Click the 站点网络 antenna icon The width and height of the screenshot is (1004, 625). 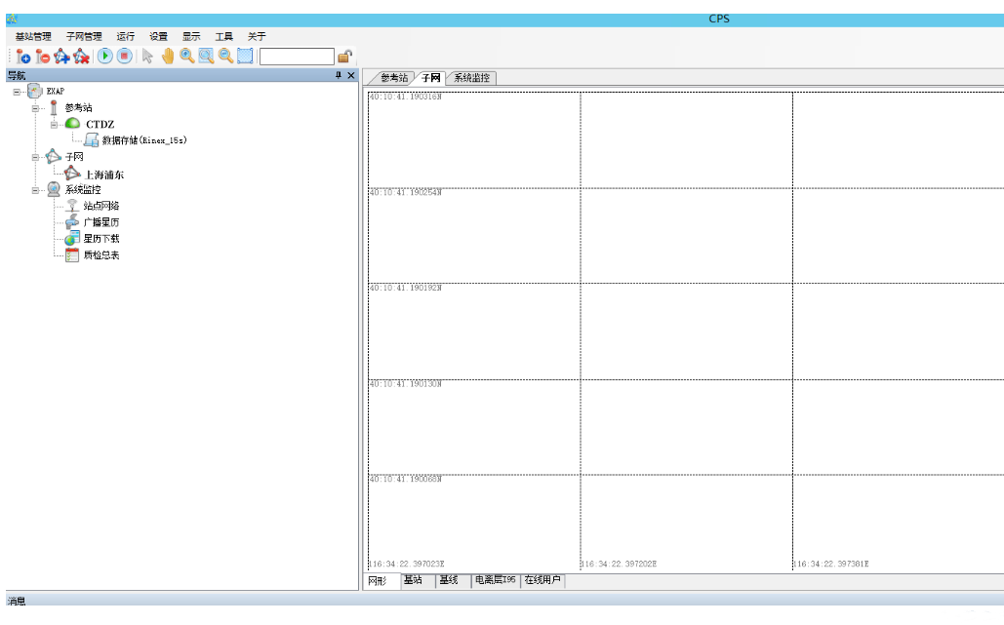(72, 206)
